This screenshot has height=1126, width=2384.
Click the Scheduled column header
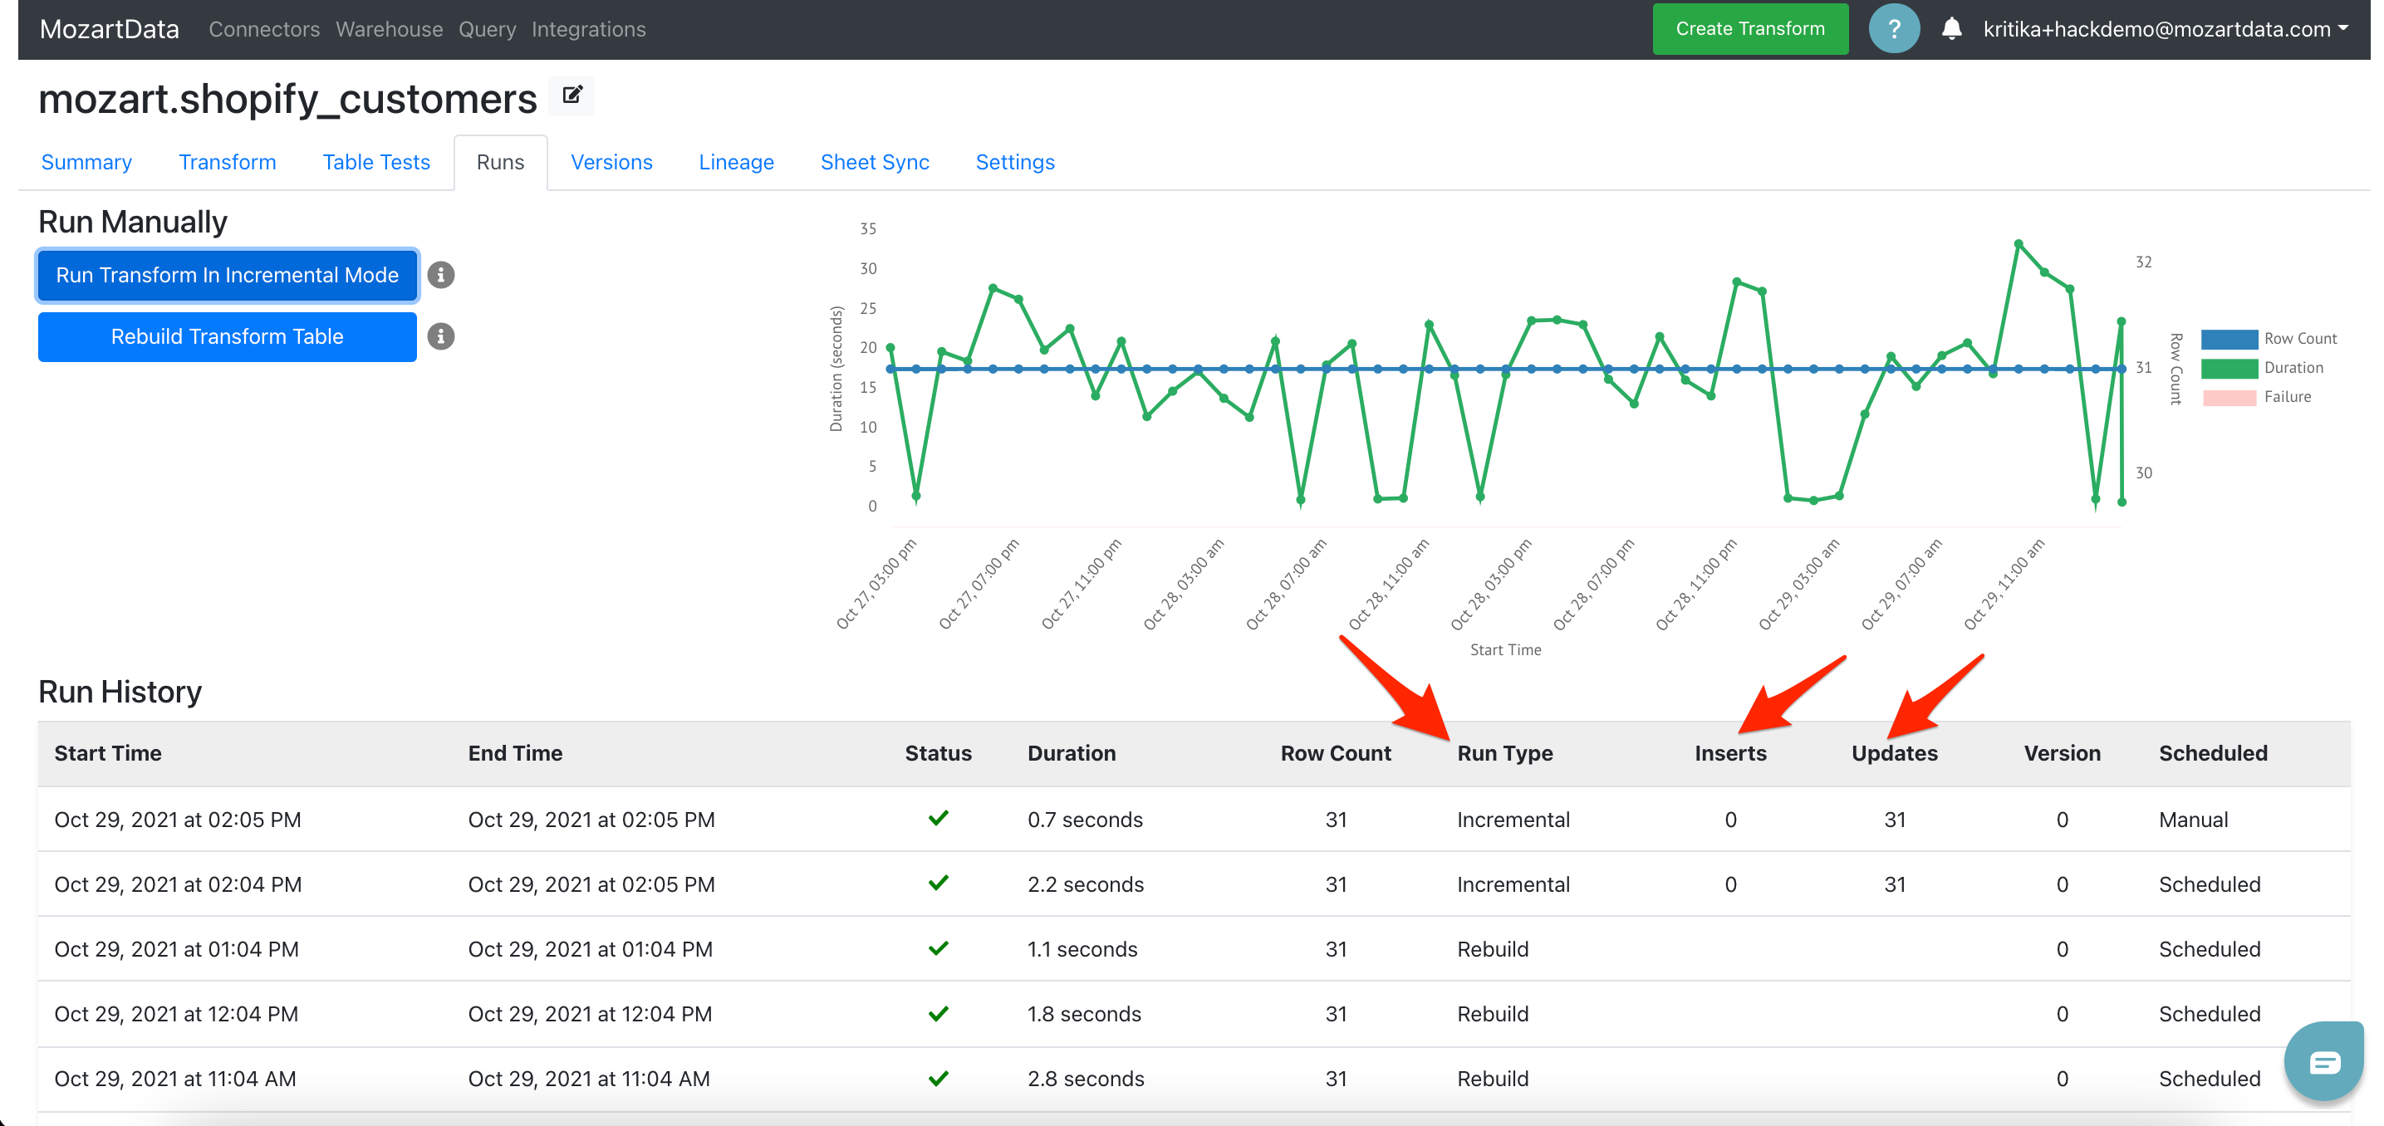coord(2212,753)
